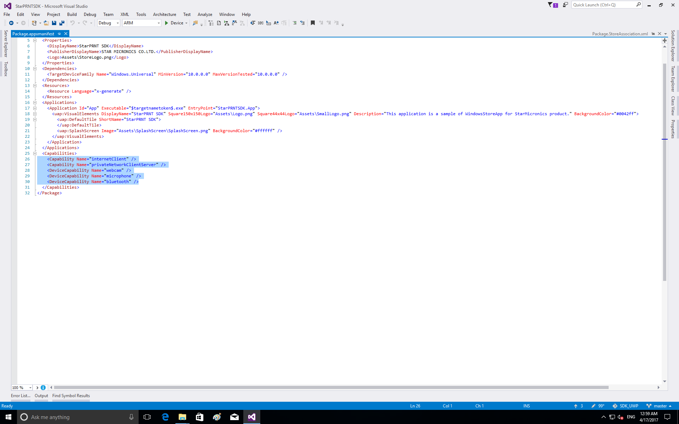Launch Microsoft Edge from the taskbar

(x=165, y=417)
